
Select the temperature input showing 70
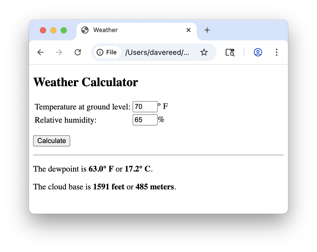coord(145,107)
